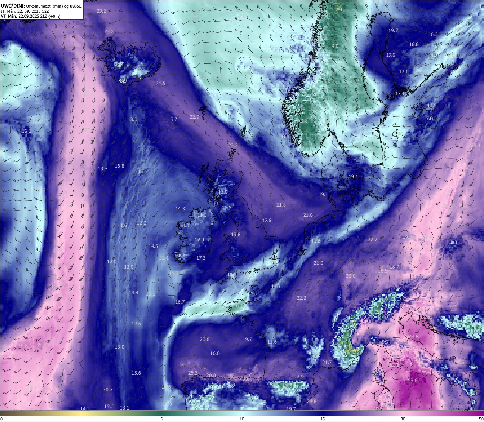The image size is (484, 422).
Task: Select the 19.8 value over England
Action: point(236,235)
